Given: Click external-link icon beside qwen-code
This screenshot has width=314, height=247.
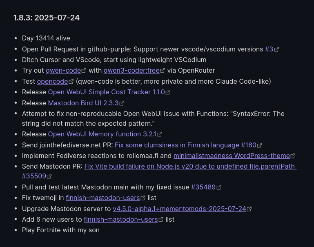Looking at the screenshot, I should 84,71.
